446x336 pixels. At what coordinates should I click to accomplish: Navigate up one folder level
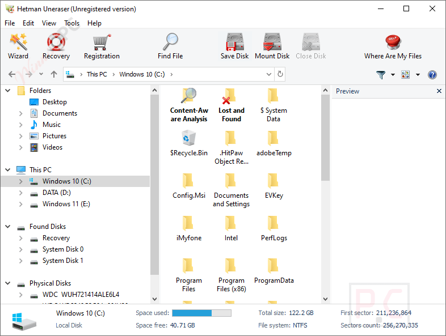click(54, 74)
